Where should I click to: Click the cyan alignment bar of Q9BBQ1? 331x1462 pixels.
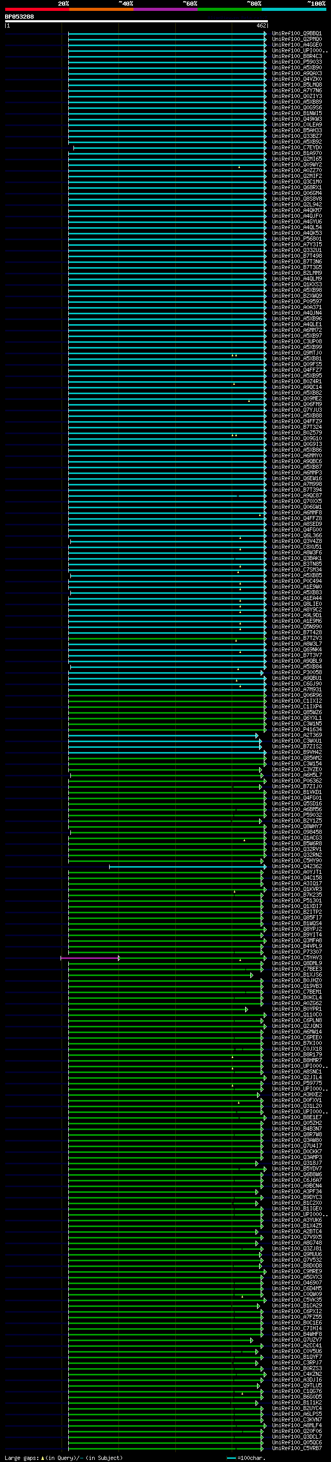tap(168, 34)
